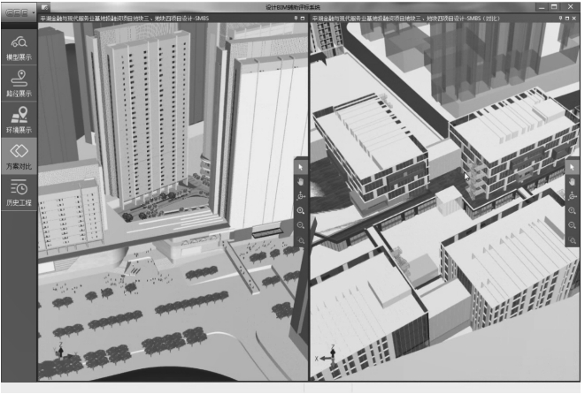Pin the right SMBS (对比) view panel
585x394 pixels.
(560, 18)
